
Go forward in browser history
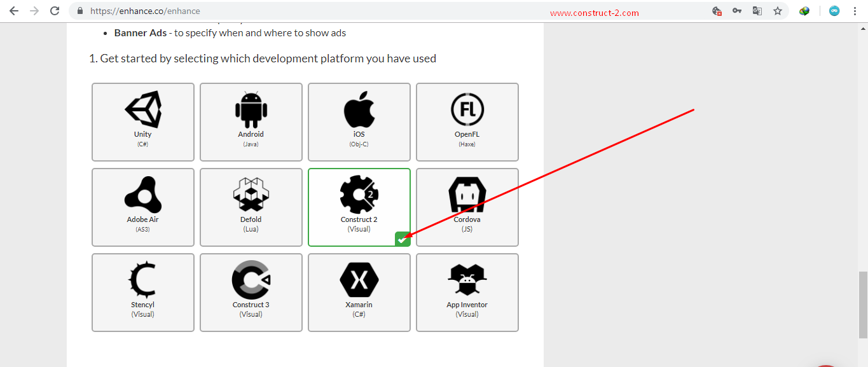[x=34, y=11]
